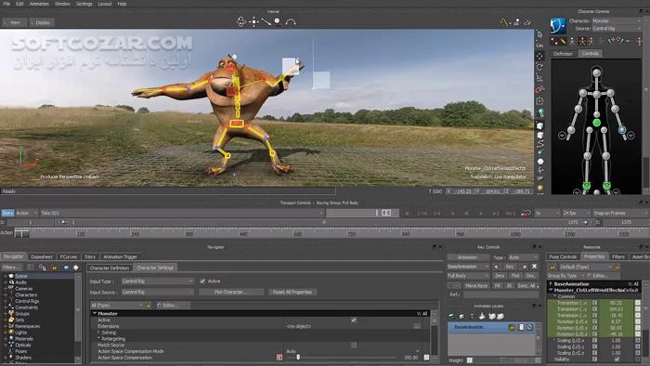Click the folder icon in Animation Layers toolbar

(491, 316)
